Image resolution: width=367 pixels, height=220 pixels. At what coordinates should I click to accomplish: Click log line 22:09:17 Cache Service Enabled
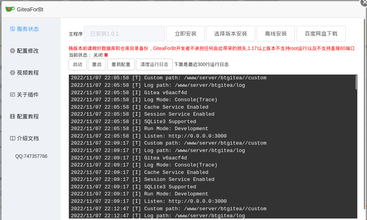[139, 172]
